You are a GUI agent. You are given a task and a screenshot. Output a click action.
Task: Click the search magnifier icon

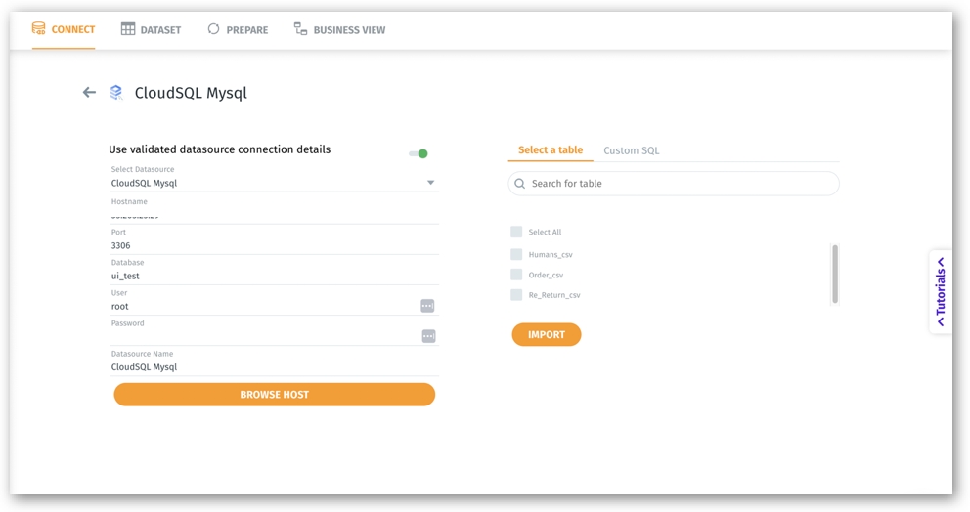(x=520, y=184)
